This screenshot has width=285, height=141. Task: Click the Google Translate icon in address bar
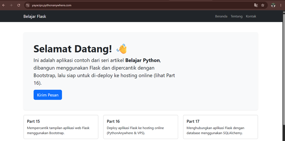[x=256, y=5]
